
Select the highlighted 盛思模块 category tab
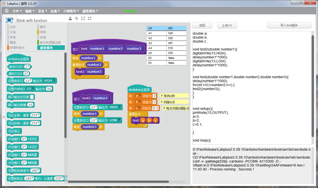[51, 47]
